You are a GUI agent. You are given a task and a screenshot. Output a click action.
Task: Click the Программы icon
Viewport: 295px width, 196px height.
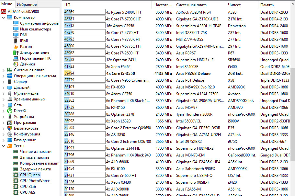pos(10,122)
